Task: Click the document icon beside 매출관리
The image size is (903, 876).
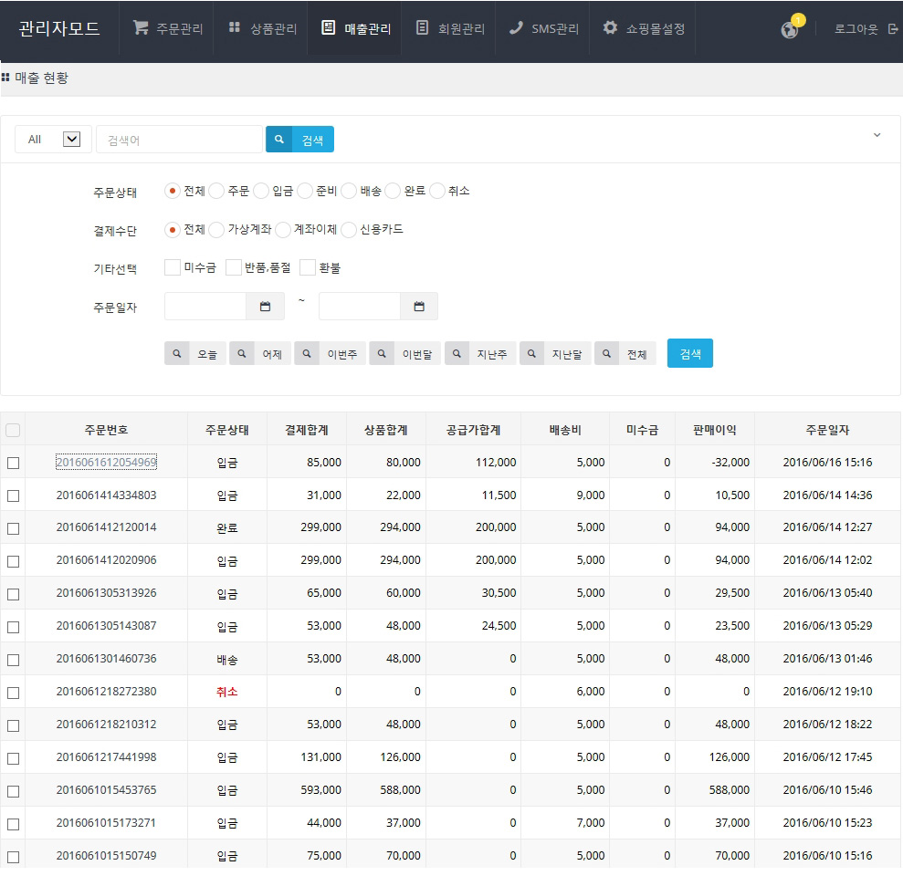Action: coord(329,27)
